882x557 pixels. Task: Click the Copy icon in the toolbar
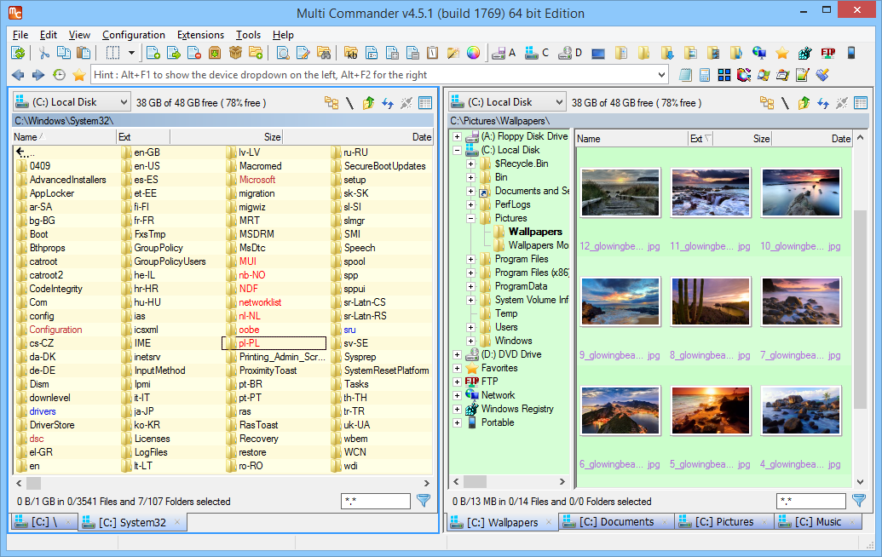pyautogui.click(x=64, y=54)
